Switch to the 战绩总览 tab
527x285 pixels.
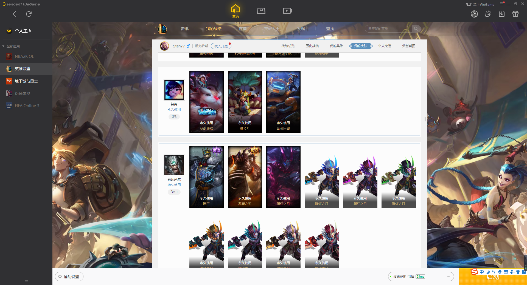[288, 46]
